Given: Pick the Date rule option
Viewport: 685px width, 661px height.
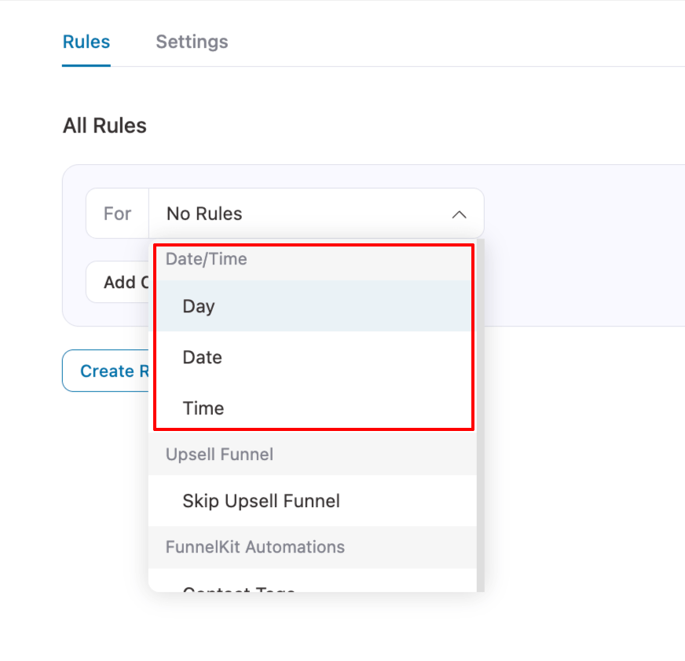Looking at the screenshot, I should click(x=202, y=357).
